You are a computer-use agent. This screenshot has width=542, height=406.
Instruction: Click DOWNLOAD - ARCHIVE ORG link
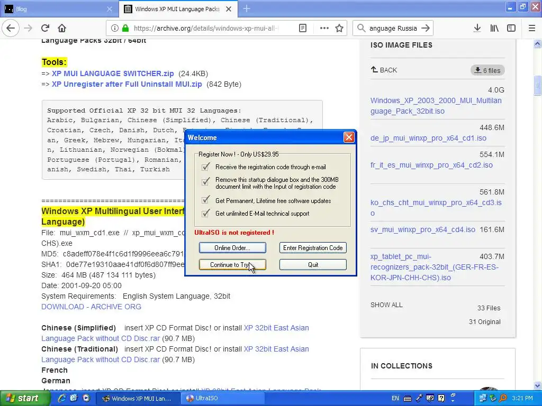(x=91, y=307)
